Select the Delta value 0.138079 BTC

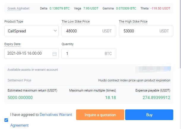click(59, 8)
